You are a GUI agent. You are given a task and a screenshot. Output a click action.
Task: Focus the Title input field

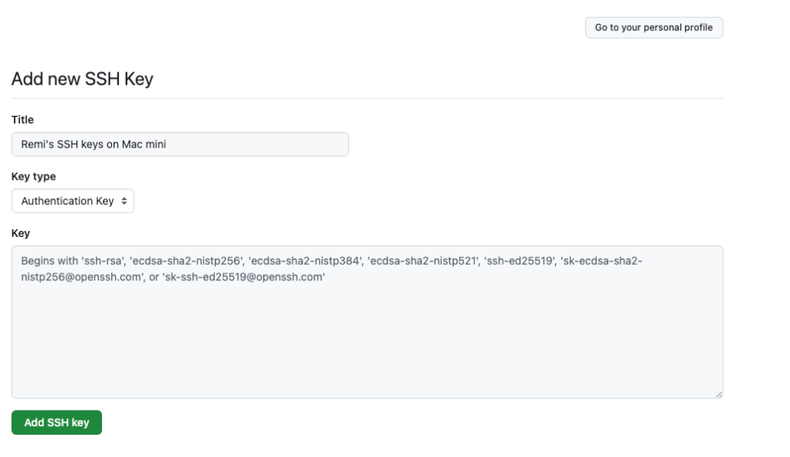point(180,144)
